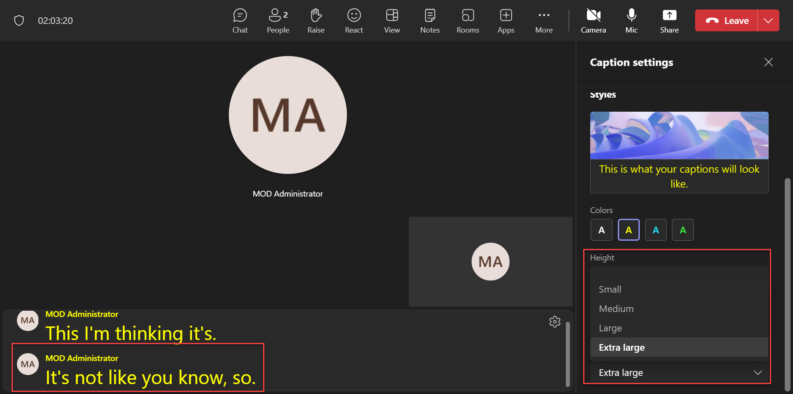
Task: Expand the Leave options arrow
Action: coord(768,21)
